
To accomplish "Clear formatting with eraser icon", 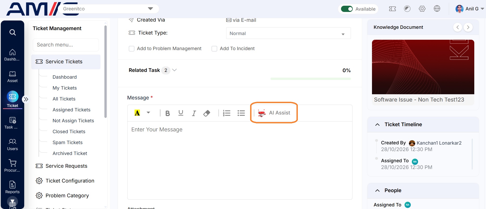I will coord(207,113).
